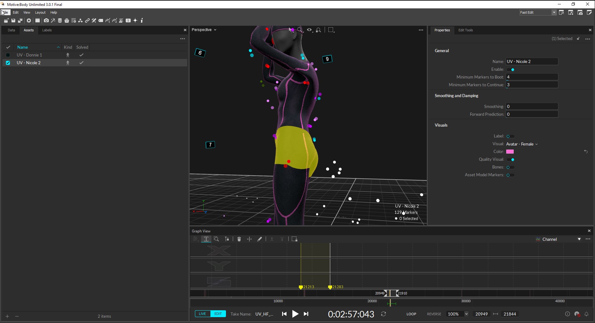
Task: Click the Smoothing input field
Action: click(532, 106)
